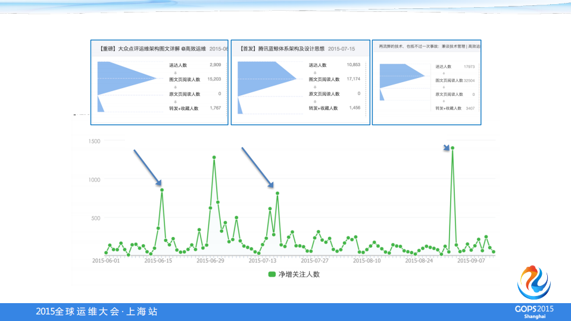Screen dimensions: 571x321
Task: Open the 兼谈技术管理 article title
Action: coord(429,46)
